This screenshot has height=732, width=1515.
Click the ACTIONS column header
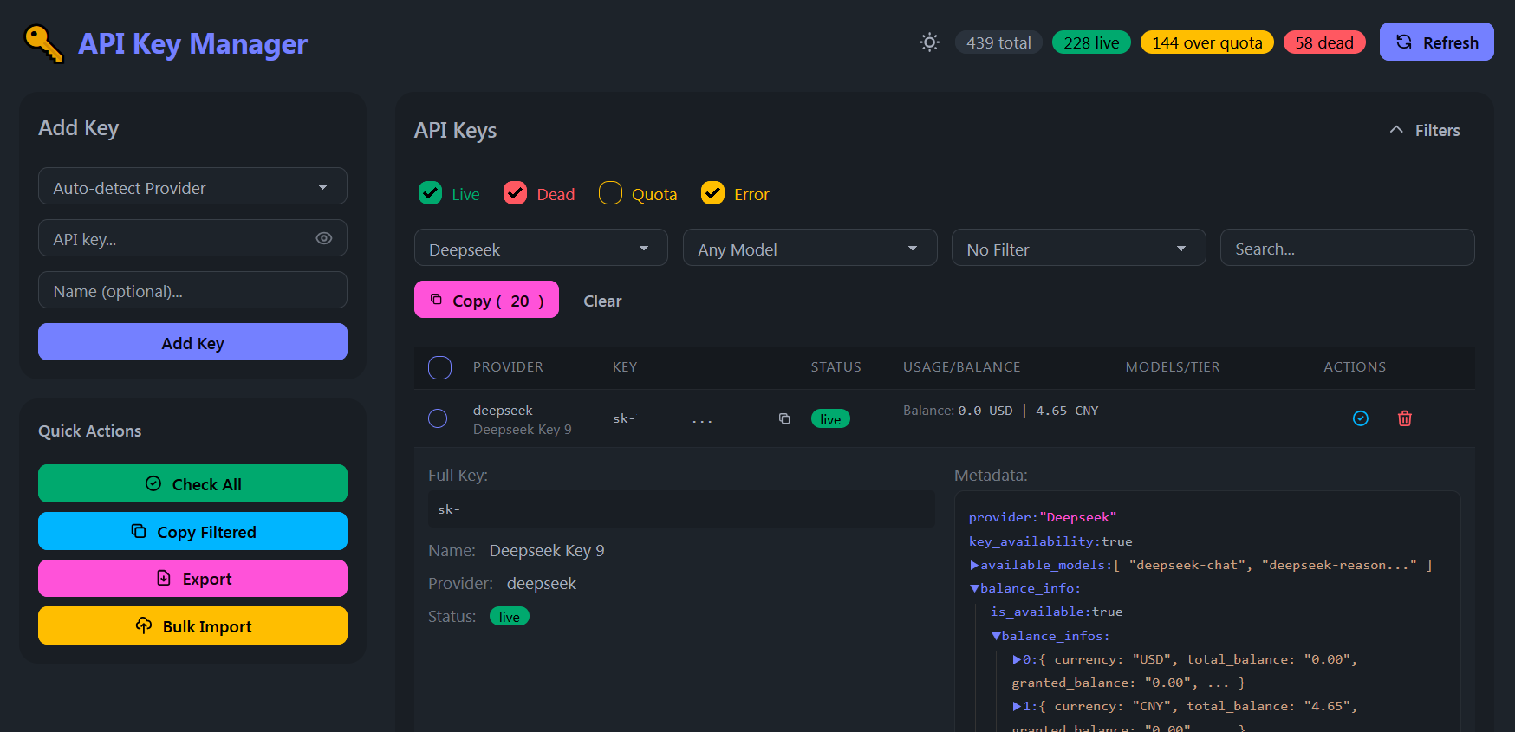(1355, 367)
